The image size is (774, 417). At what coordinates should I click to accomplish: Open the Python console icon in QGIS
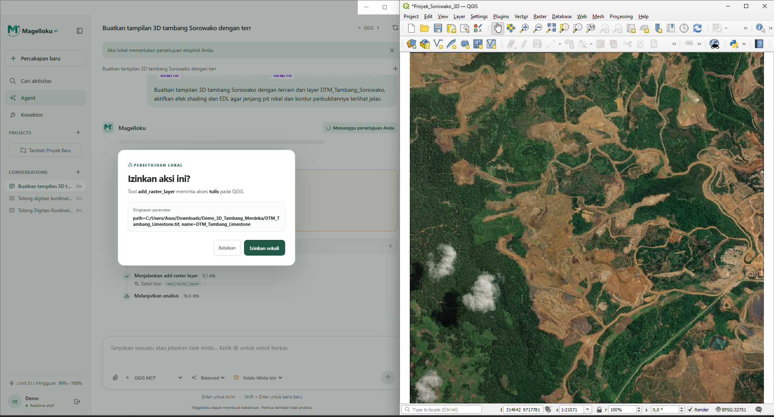point(734,44)
